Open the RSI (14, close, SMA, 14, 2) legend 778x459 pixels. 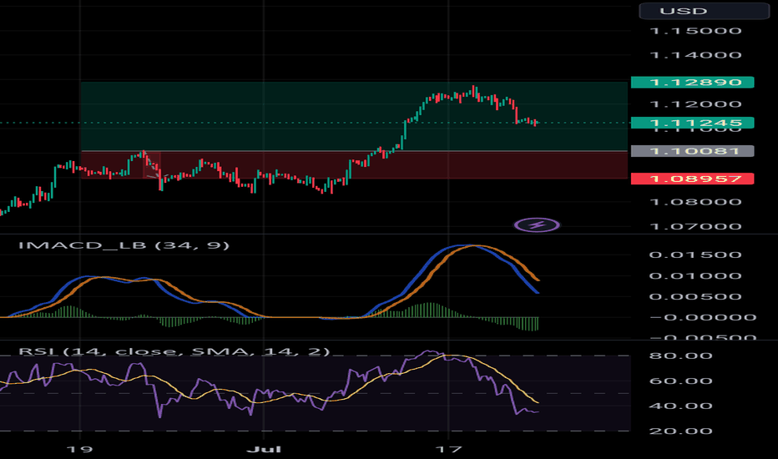tap(174, 351)
